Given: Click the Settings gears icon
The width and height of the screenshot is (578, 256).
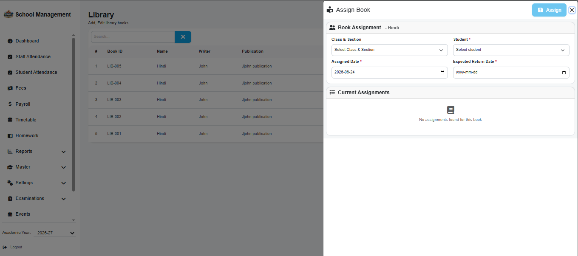Looking at the screenshot, I should (10, 183).
